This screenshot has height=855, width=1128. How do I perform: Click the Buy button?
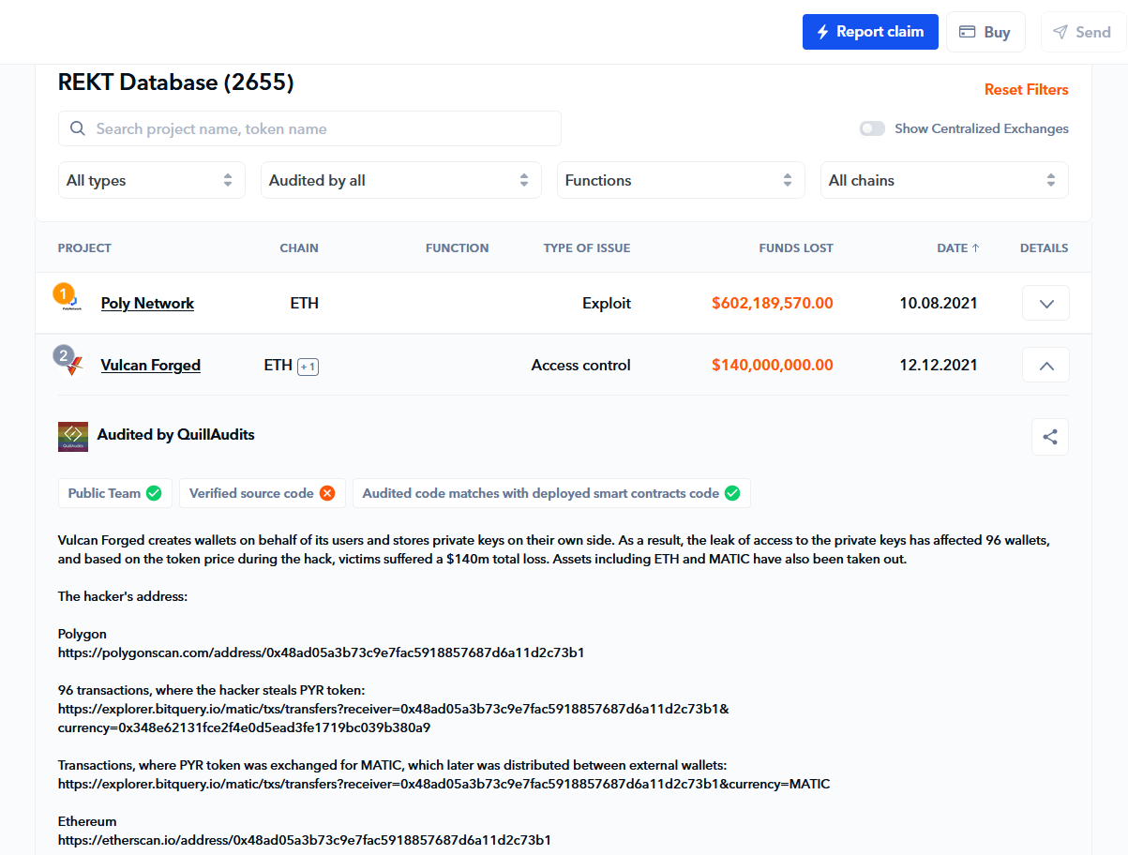pyautogui.click(x=985, y=32)
